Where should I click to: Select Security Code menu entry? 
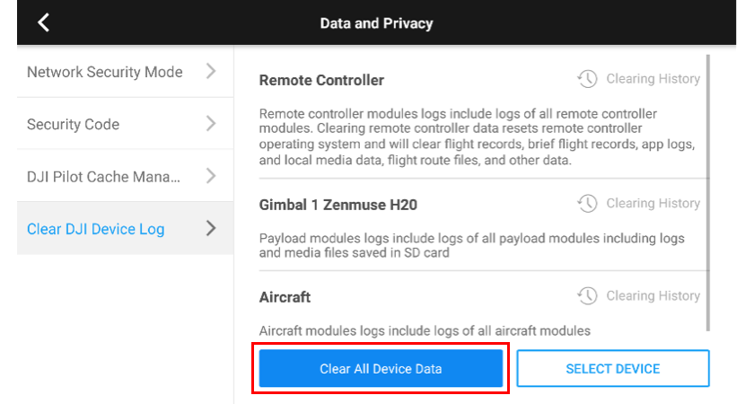(125, 124)
